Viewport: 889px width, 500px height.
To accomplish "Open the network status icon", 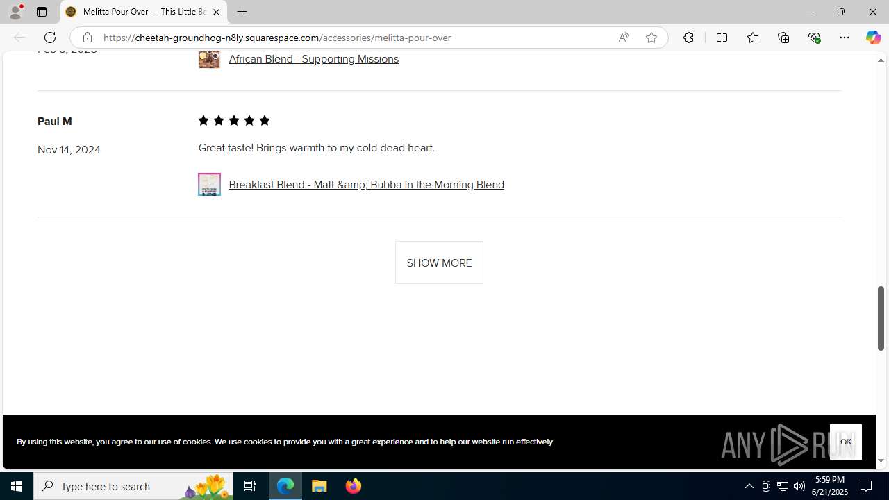I will pyautogui.click(x=783, y=486).
